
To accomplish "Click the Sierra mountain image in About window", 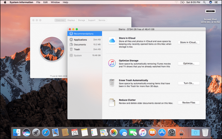I will [x=52, y=49].
